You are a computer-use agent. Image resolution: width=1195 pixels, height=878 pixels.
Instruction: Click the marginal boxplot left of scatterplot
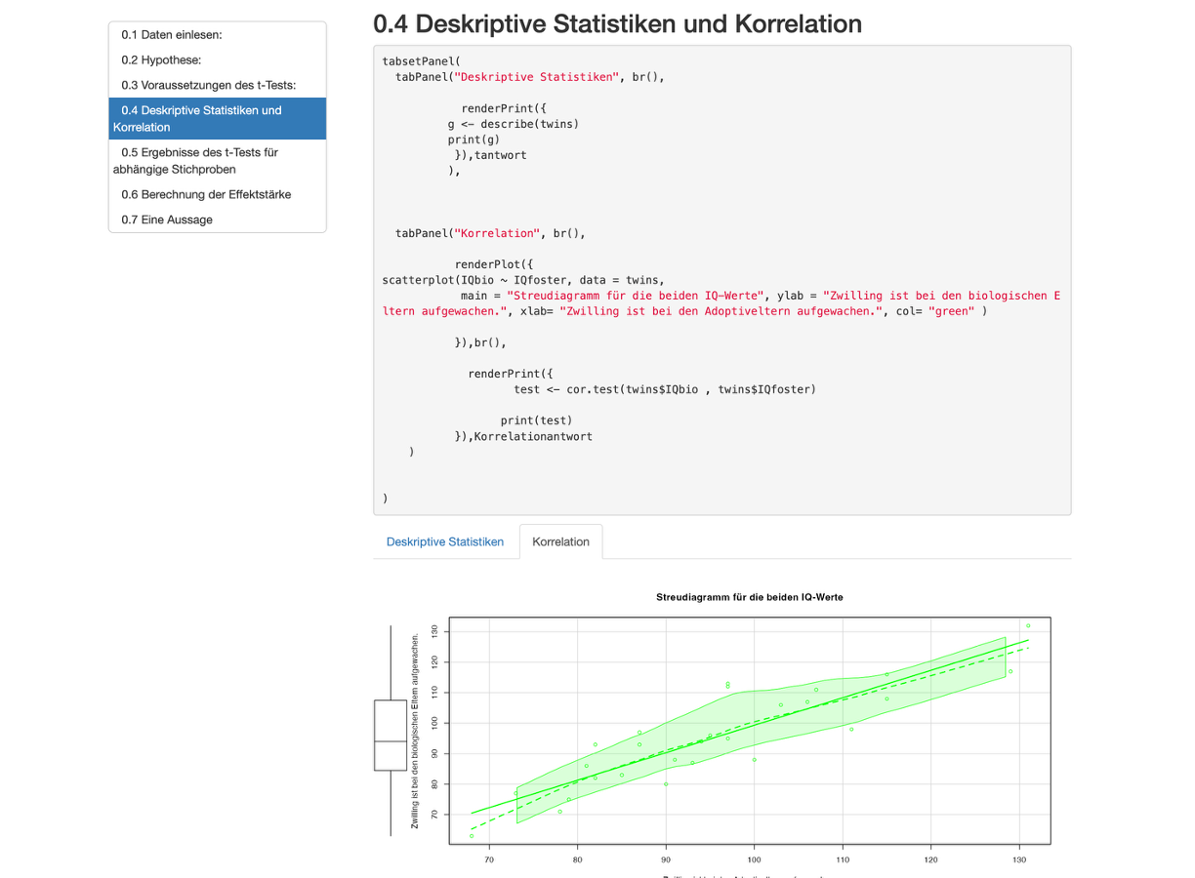tap(391, 737)
